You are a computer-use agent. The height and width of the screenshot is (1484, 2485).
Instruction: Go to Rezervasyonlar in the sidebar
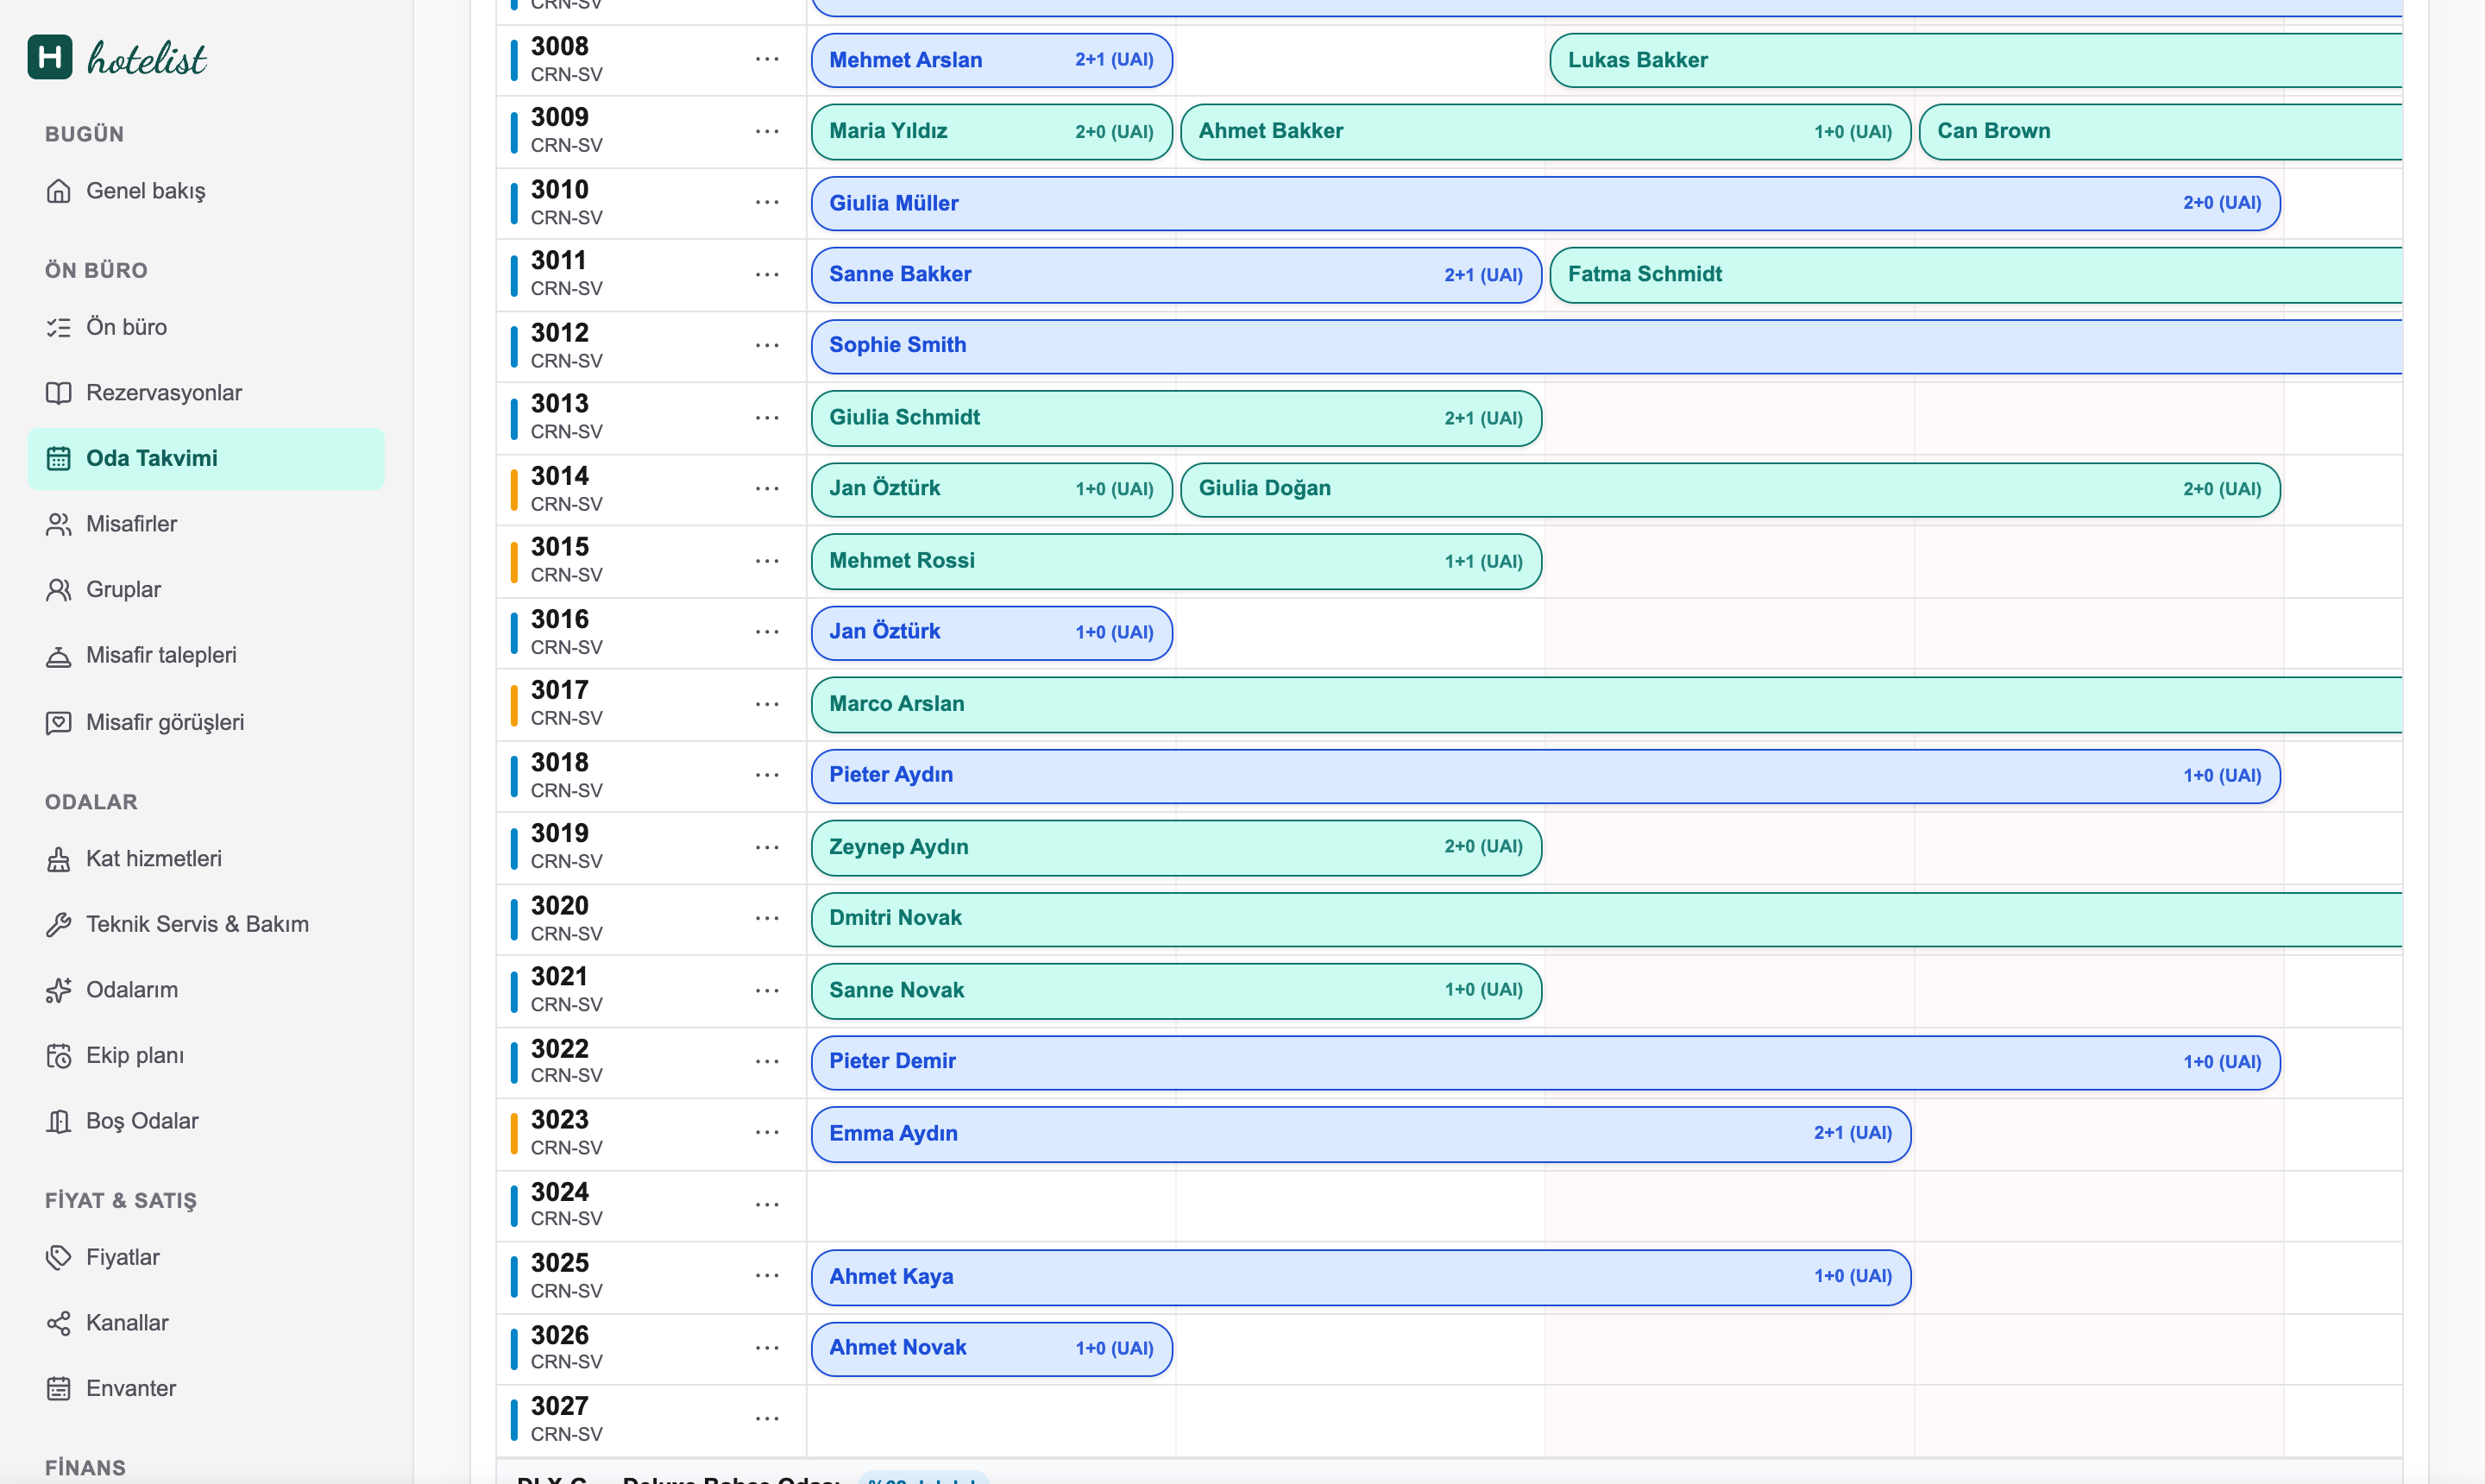pyautogui.click(x=206, y=393)
